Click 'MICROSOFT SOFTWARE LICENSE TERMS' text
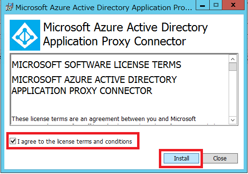The image size is (248, 174). tap(96, 65)
